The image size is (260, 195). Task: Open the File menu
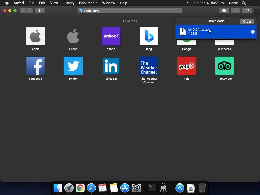[x=31, y=3]
